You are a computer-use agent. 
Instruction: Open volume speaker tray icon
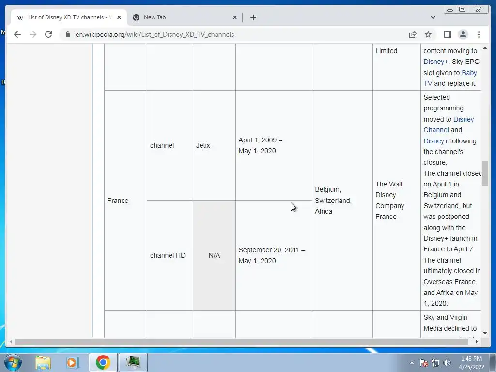coord(447,363)
